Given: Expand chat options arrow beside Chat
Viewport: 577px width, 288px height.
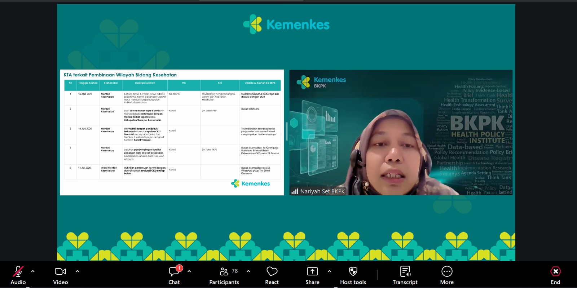Looking at the screenshot, I should (189, 271).
